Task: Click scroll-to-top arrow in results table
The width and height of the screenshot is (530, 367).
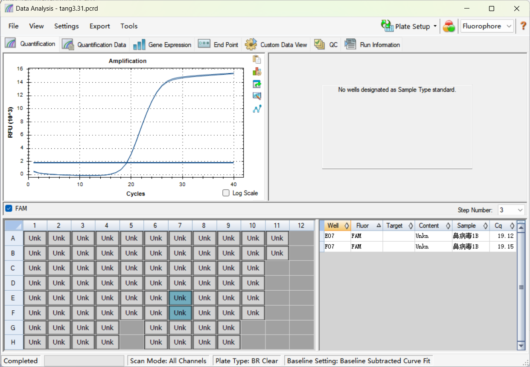Action: pyautogui.click(x=521, y=227)
